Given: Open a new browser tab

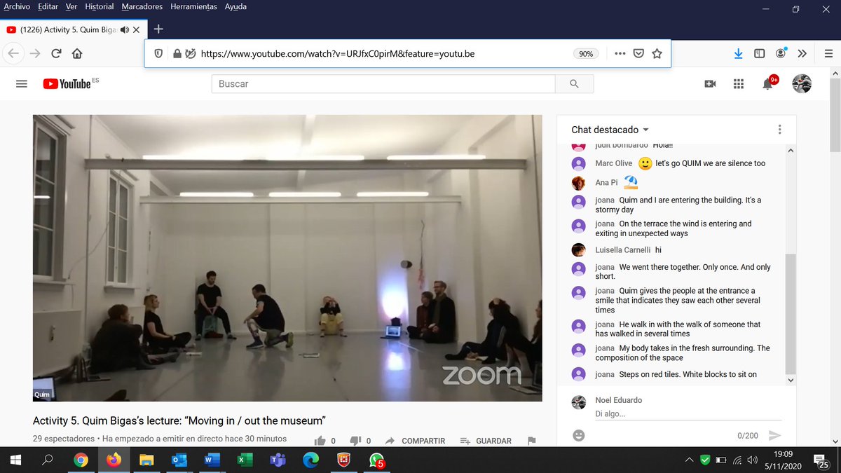Looking at the screenshot, I should (158, 29).
